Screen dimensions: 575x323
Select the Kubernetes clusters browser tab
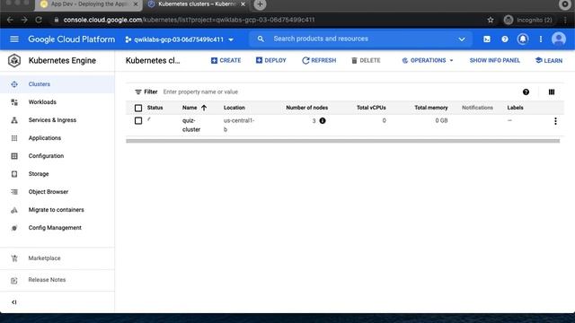point(197,4)
